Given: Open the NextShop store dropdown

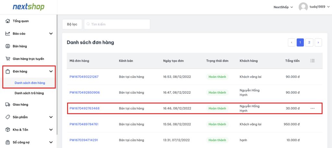Looking at the screenshot, I should point(283,7).
